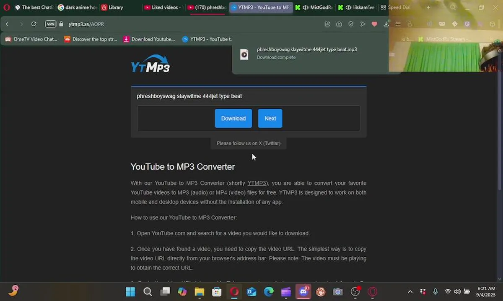This screenshot has height=301, width=503.
Task: Open site info via the padlock icon
Action: click(61, 24)
